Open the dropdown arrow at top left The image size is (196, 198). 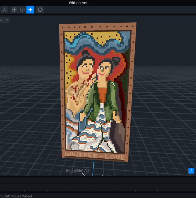click(7, 20)
